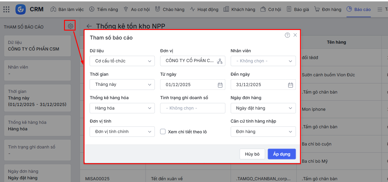This screenshot has height=182, width=388.
Task: Open the organization tree picker in Đơn vị
Action: click(x=220, y=61)
